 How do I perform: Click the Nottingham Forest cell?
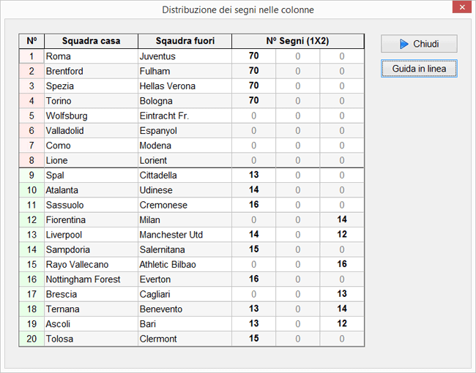(90, 279)
